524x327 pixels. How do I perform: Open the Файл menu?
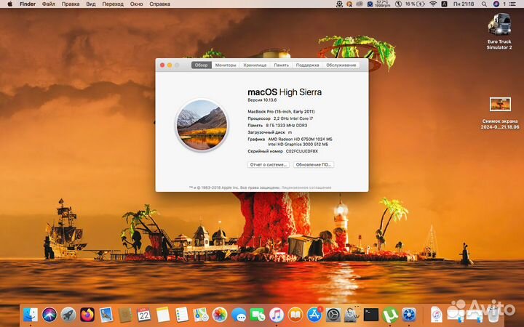coord(49,4)
